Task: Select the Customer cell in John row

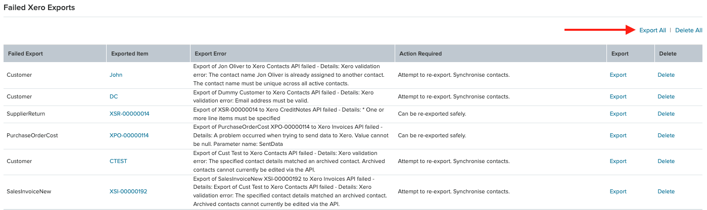Action: 19,75
